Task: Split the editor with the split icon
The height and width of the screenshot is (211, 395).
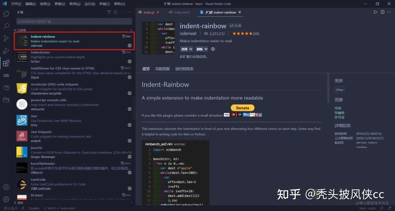Action: 383,12
